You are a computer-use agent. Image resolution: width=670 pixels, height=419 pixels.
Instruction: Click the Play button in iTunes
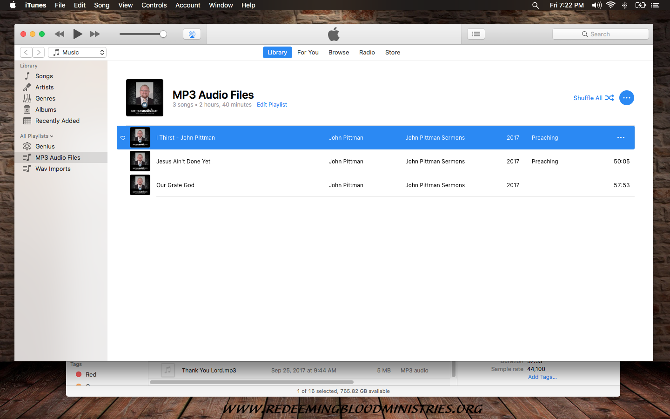tap(78, 34)
